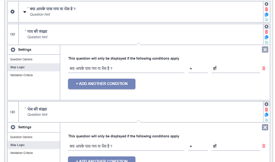
Task: Open settings gear for the cow-or-buffalo question
Action: 266,4
